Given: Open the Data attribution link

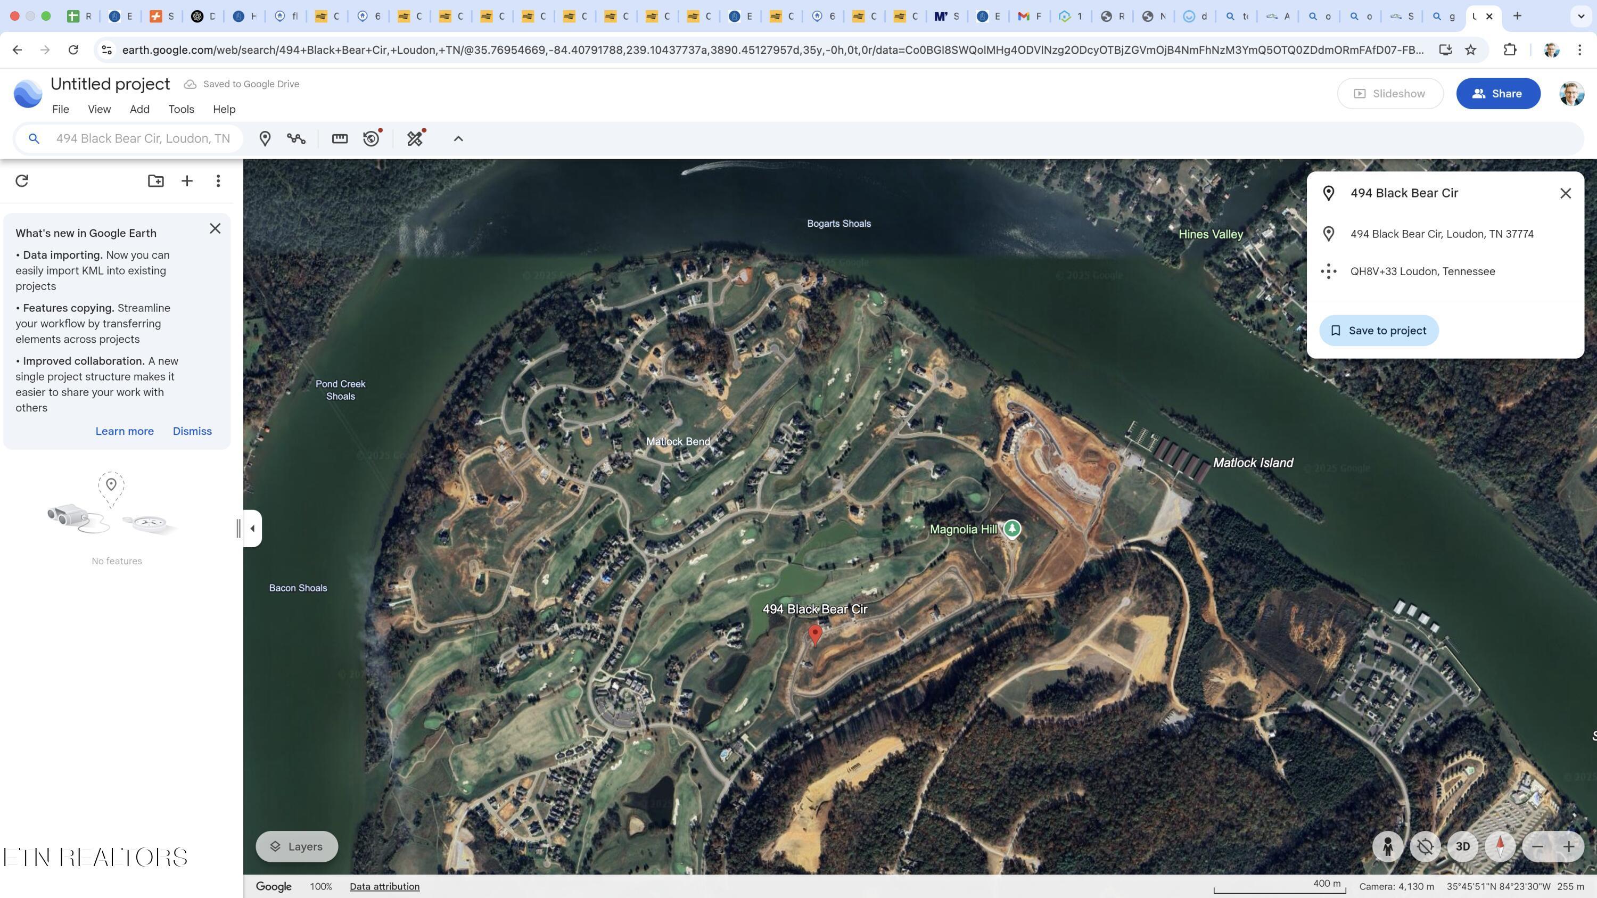Looking at the screenshot, I should (384, 887).
